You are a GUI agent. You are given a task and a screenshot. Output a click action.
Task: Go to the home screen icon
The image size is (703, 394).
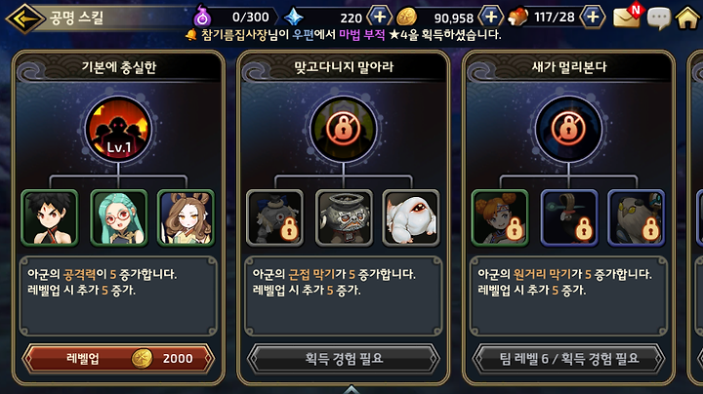pyautogui.click(x=687, y=18)
